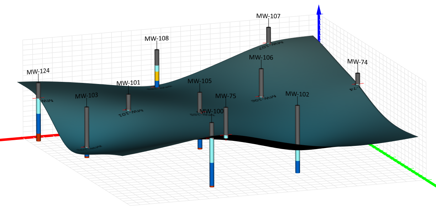Click the MW-107 well label
The height and width of the screenshot is (211, 436).
pos(268,16)
